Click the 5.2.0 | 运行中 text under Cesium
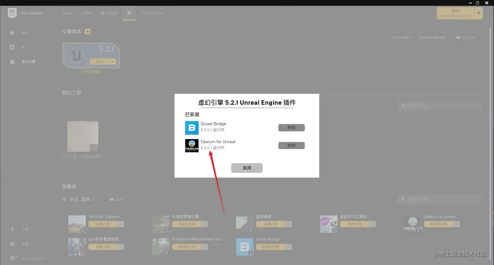 coord(213,148)
